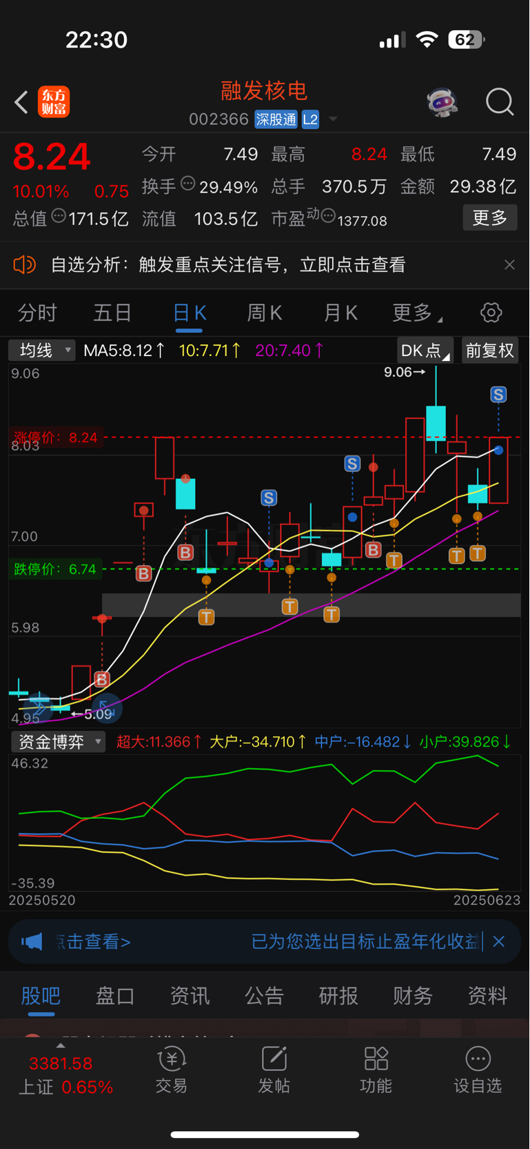
Task: Tap the 深股通 badge
Action: coord(276,119)
